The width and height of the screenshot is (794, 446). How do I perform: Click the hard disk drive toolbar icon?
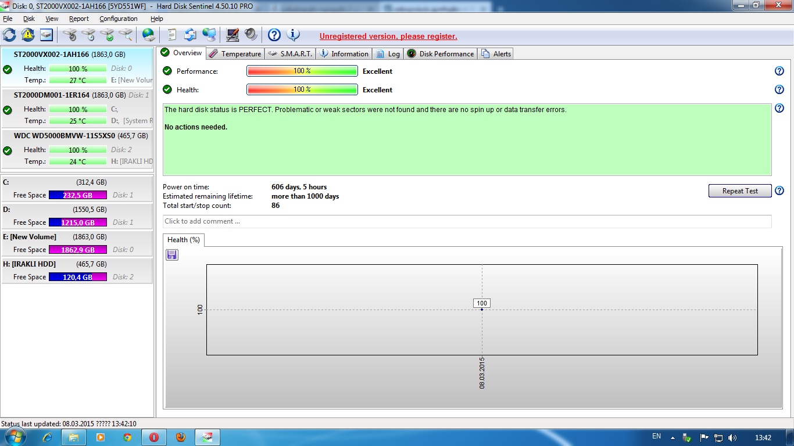click(46, 35)
